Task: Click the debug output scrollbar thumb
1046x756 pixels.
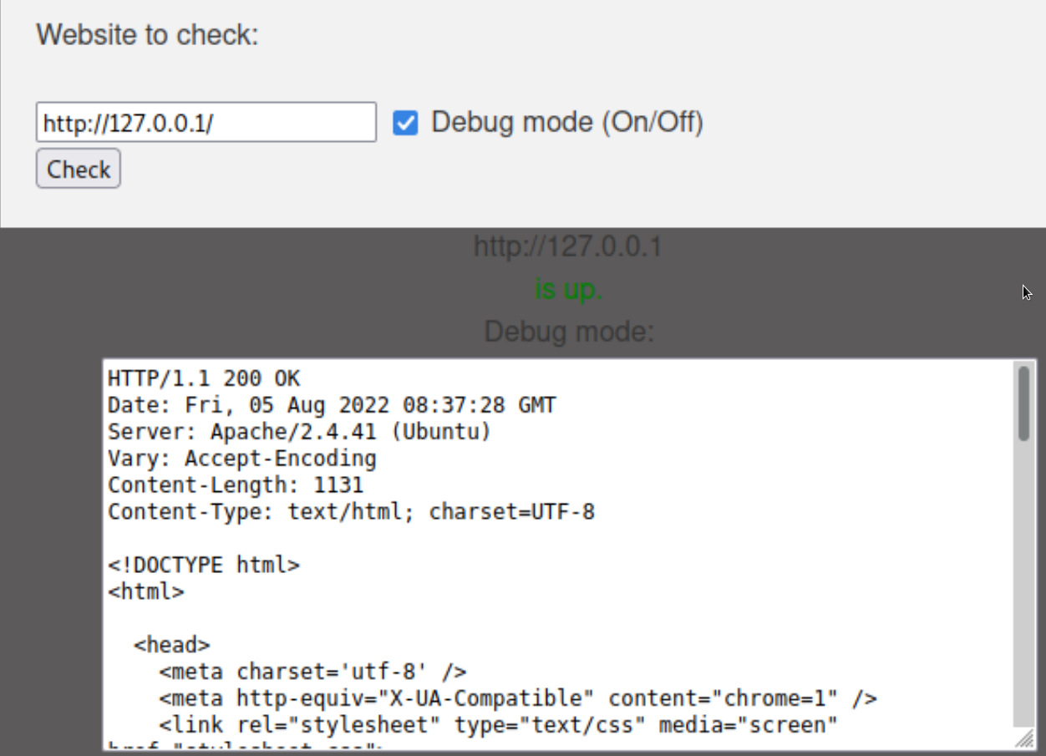Action: click(1023, 403)
